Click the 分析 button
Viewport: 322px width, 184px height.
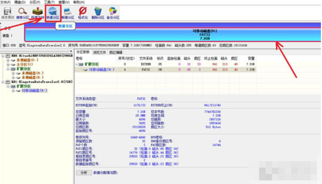point(83,173)
